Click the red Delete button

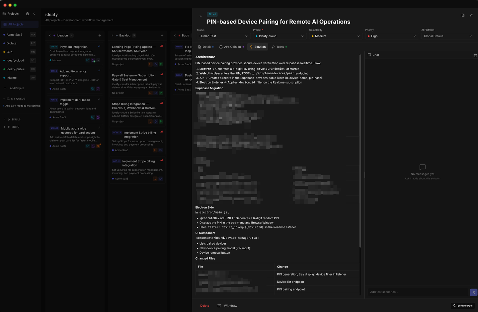click(204, 306)
